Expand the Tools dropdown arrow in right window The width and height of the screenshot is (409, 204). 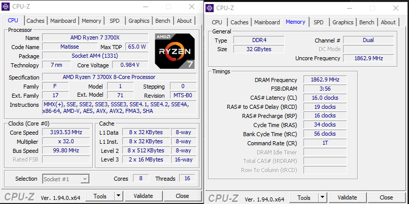click(322, 198)
